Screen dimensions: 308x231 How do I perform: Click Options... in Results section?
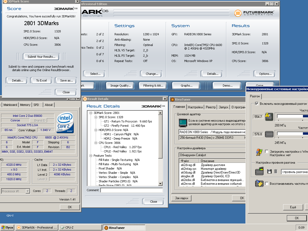click(x=265, y=74)
